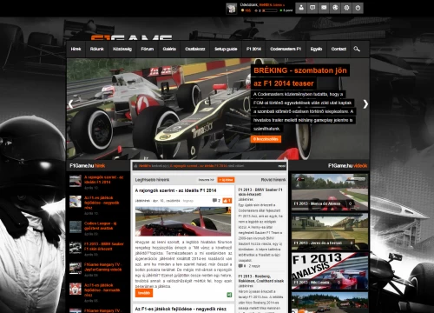Open the Egyéb menu item
Screen dimensions: 434x313
tap(316, 49)
